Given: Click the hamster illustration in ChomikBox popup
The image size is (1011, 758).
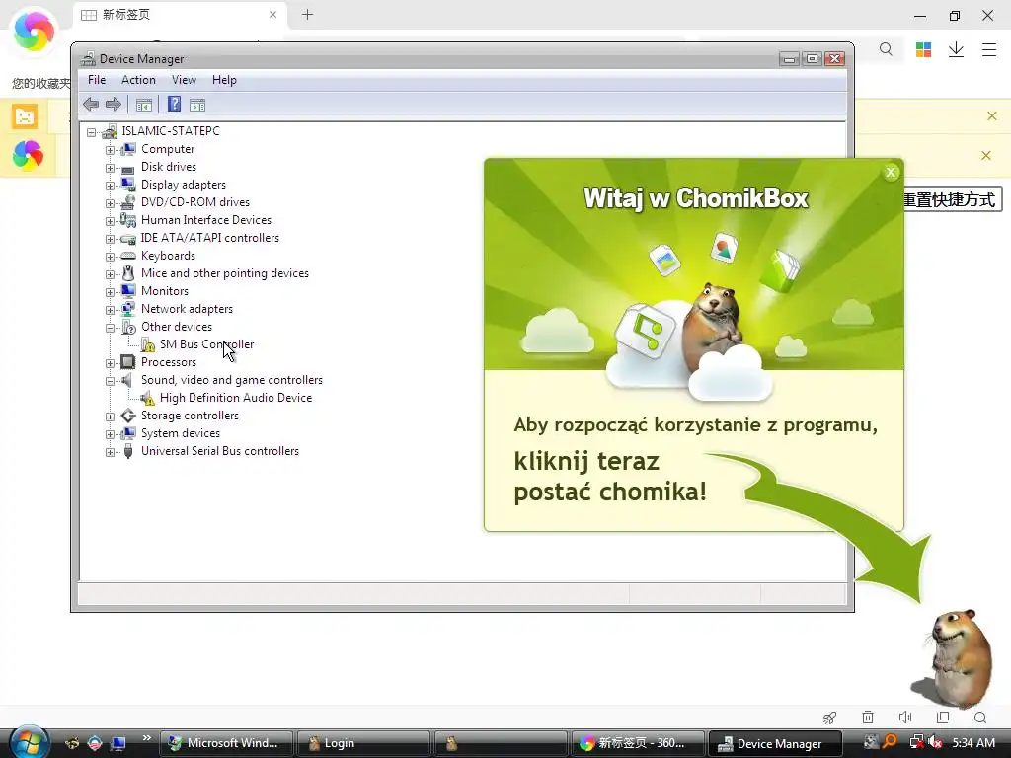Looking at the screenshot, I should (x=713, y=329).
